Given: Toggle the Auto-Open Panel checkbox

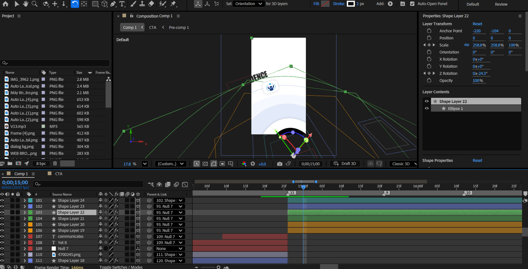Looking at the screenshot, I should (x=412, y=4).
